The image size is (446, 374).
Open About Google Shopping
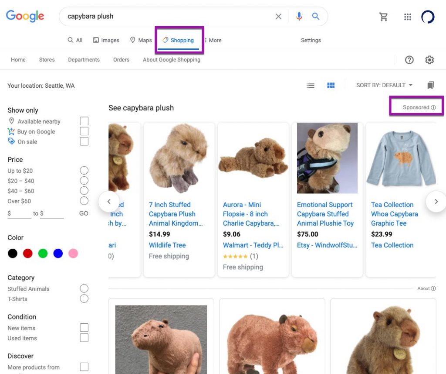click(172, 60)
